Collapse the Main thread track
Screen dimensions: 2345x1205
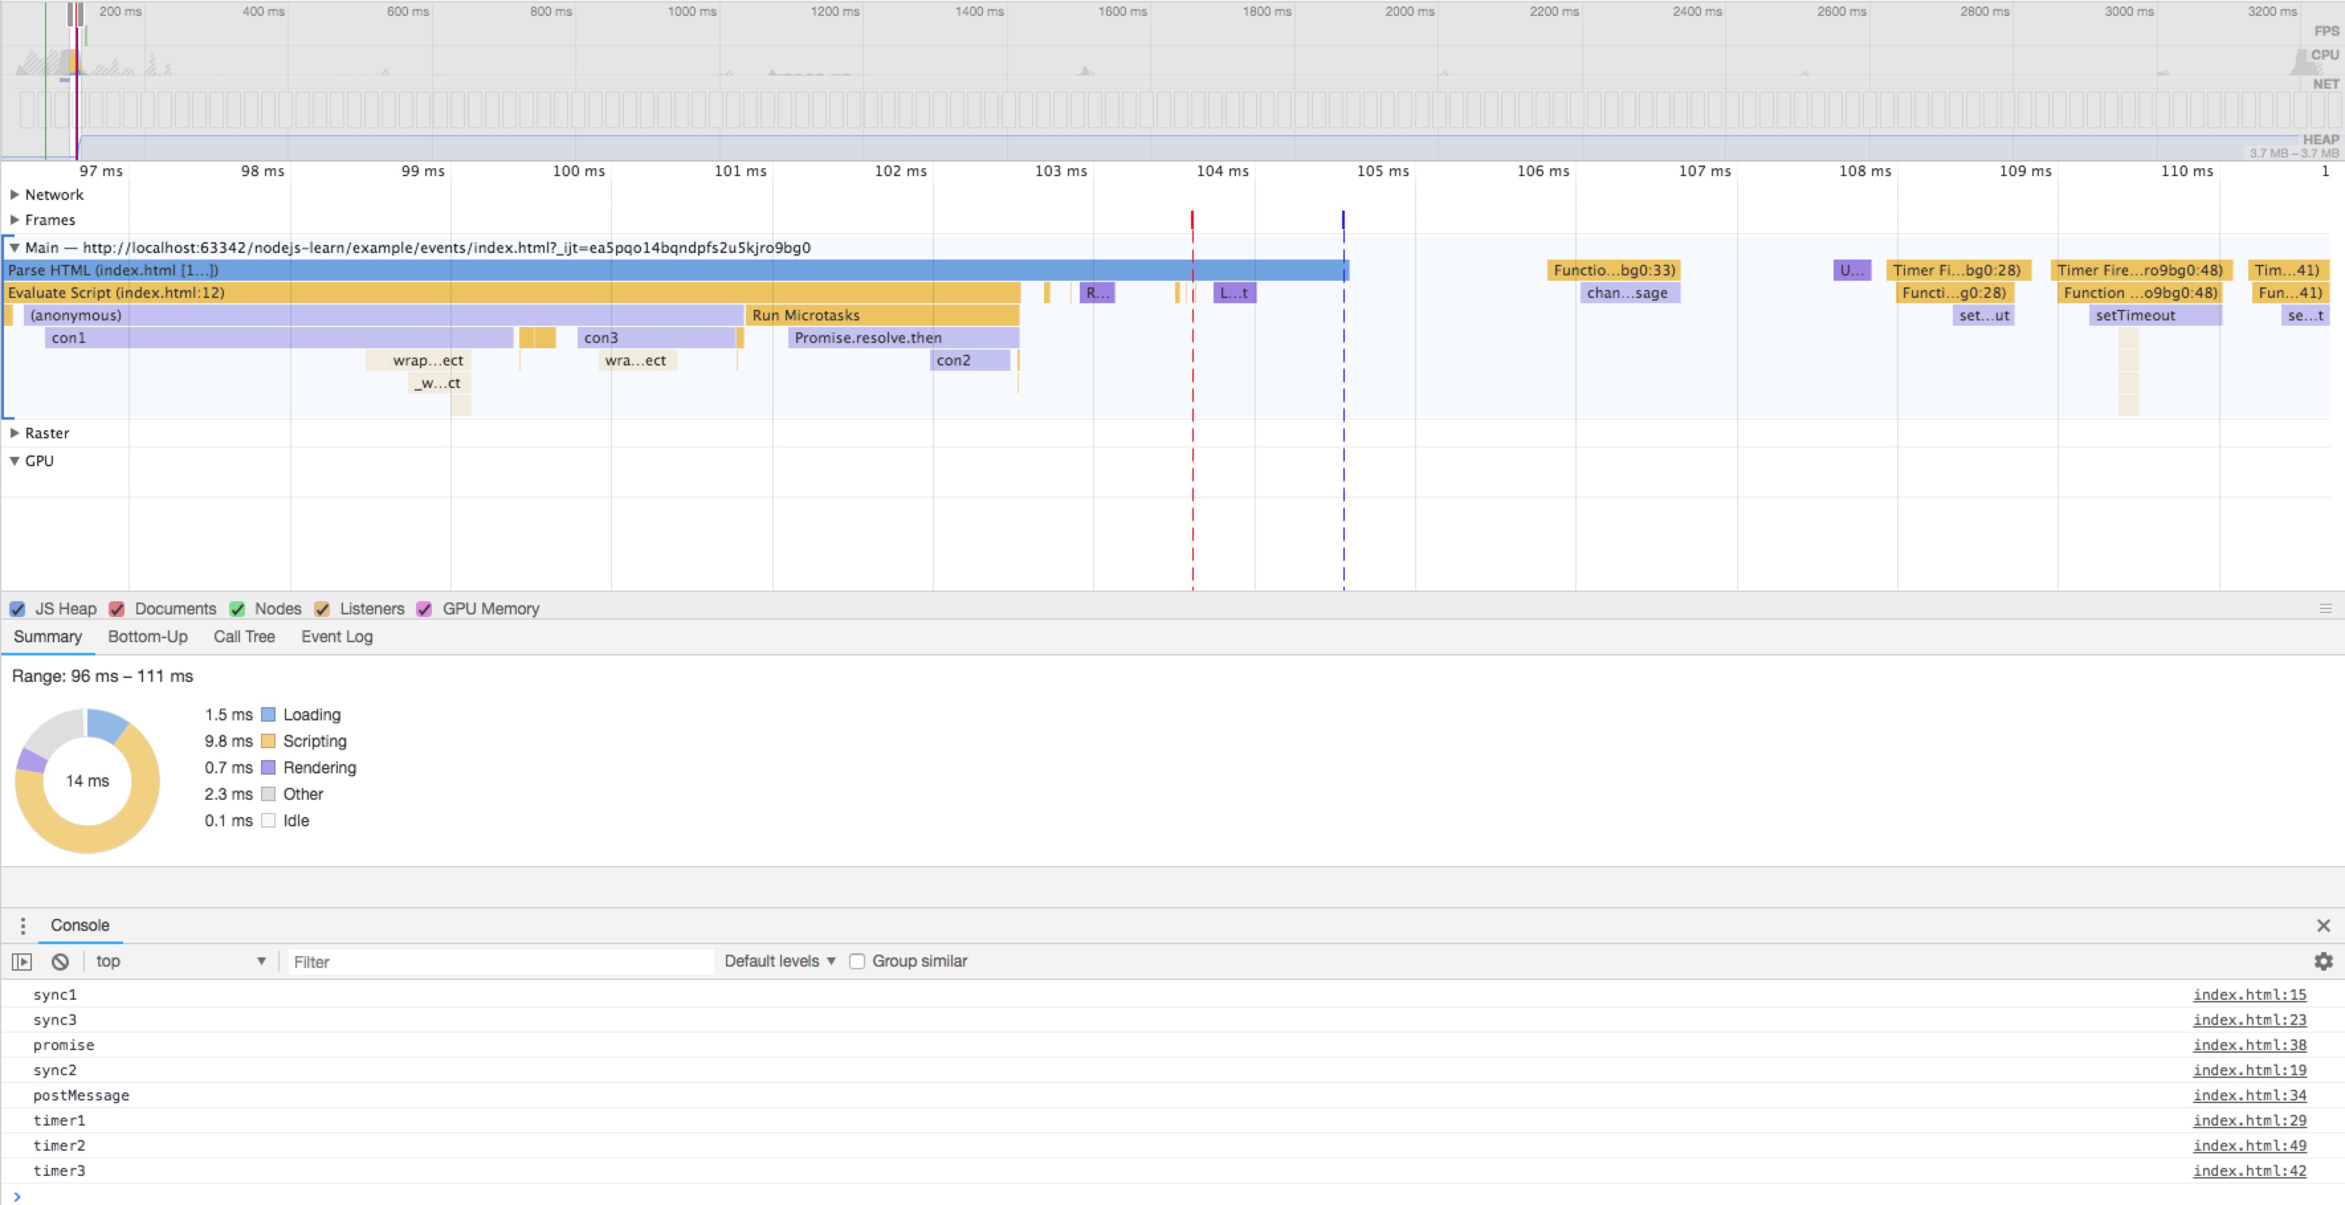tap(15, 248)
